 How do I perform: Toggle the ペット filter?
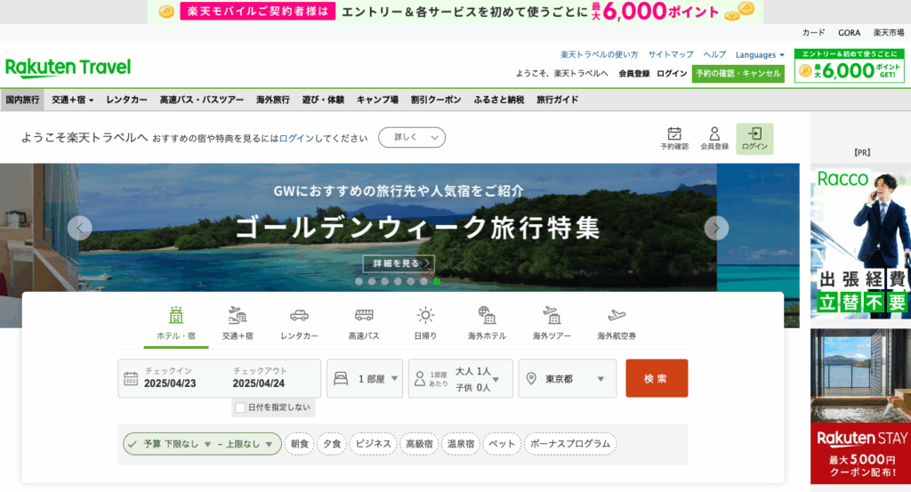pyautogui.click(x=502, y=444)
